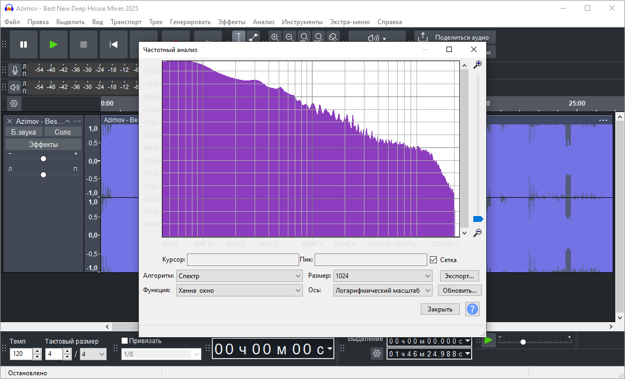625x379 pixels.
Task: Skip to start of the track
Action: click(114, 44)
